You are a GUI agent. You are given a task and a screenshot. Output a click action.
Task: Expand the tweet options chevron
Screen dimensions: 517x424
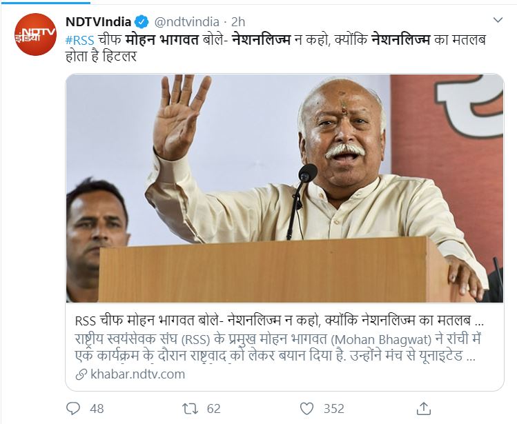coord(498,20)
